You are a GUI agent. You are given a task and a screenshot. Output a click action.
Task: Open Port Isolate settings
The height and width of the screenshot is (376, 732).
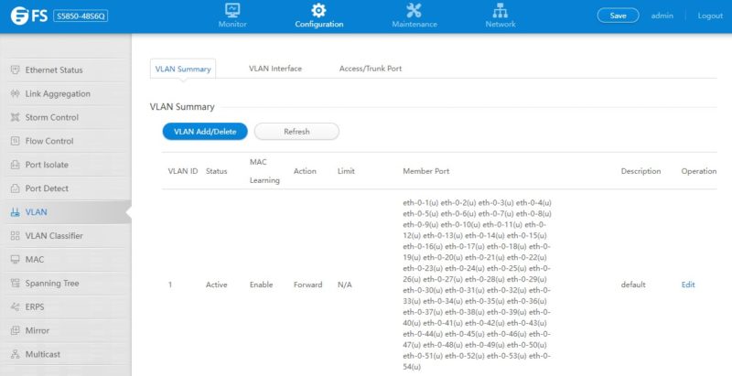click(47, 165)
